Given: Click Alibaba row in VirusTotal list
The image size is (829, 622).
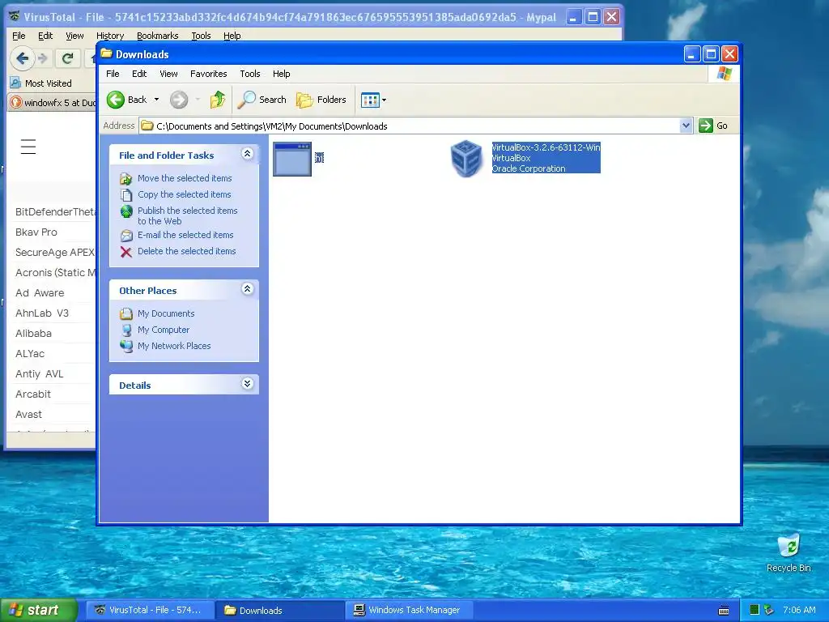Looking at the screenshot, I should coord(53,334).
